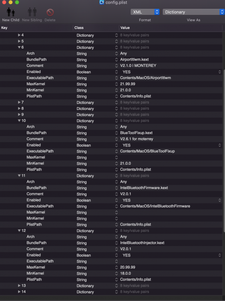Viewport: 225px width, 301px height.
Task: Click the vertical scrollbar thumb
Action: (224, 150)
